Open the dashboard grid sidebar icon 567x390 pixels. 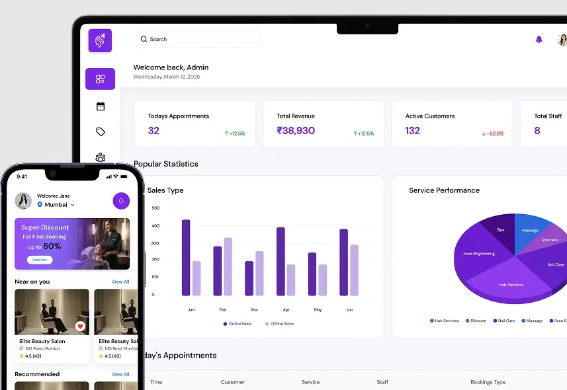(100, 79)
